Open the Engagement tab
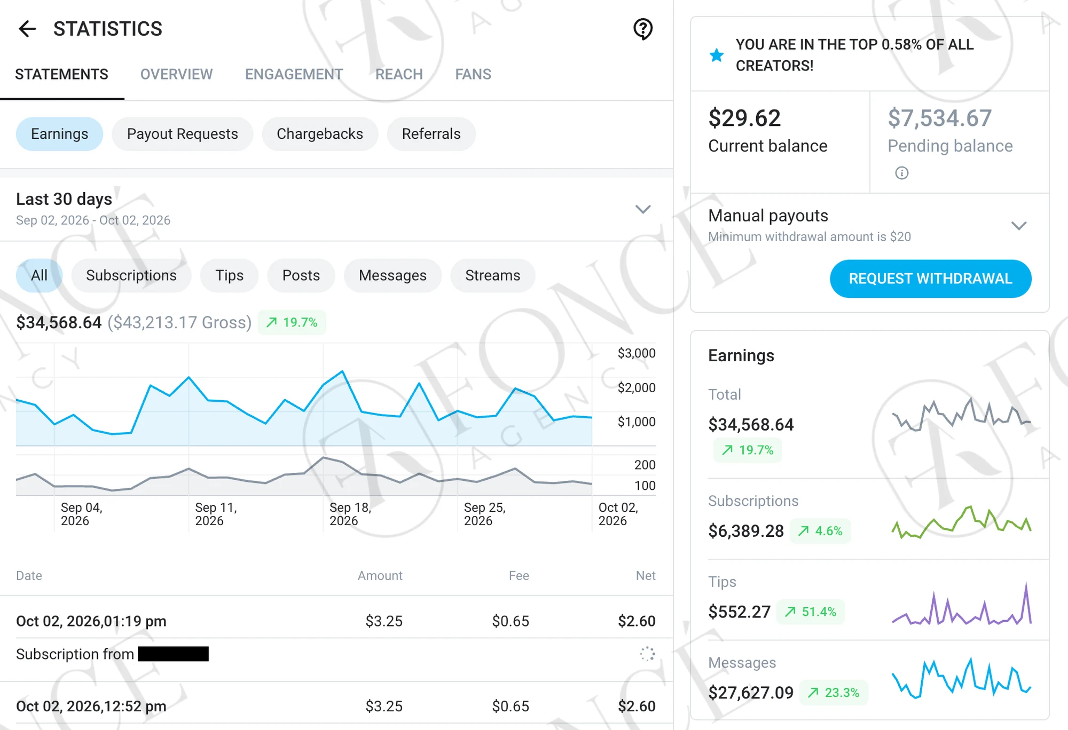The height and width of the screenshot is (730, 1068). [294, 74]
